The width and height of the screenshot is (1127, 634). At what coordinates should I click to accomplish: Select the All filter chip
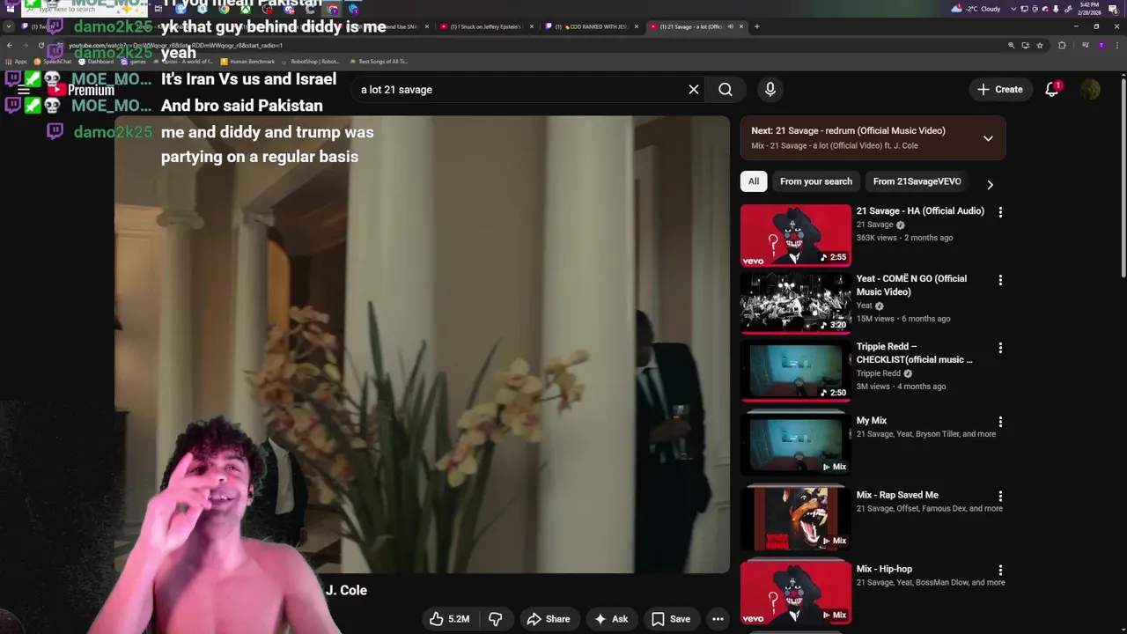pos(754,181)
